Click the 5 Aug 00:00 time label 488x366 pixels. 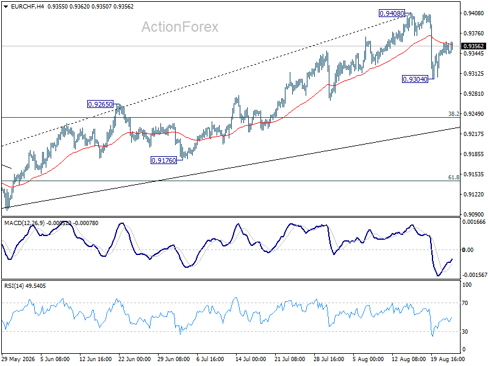(x=368, y=359)
